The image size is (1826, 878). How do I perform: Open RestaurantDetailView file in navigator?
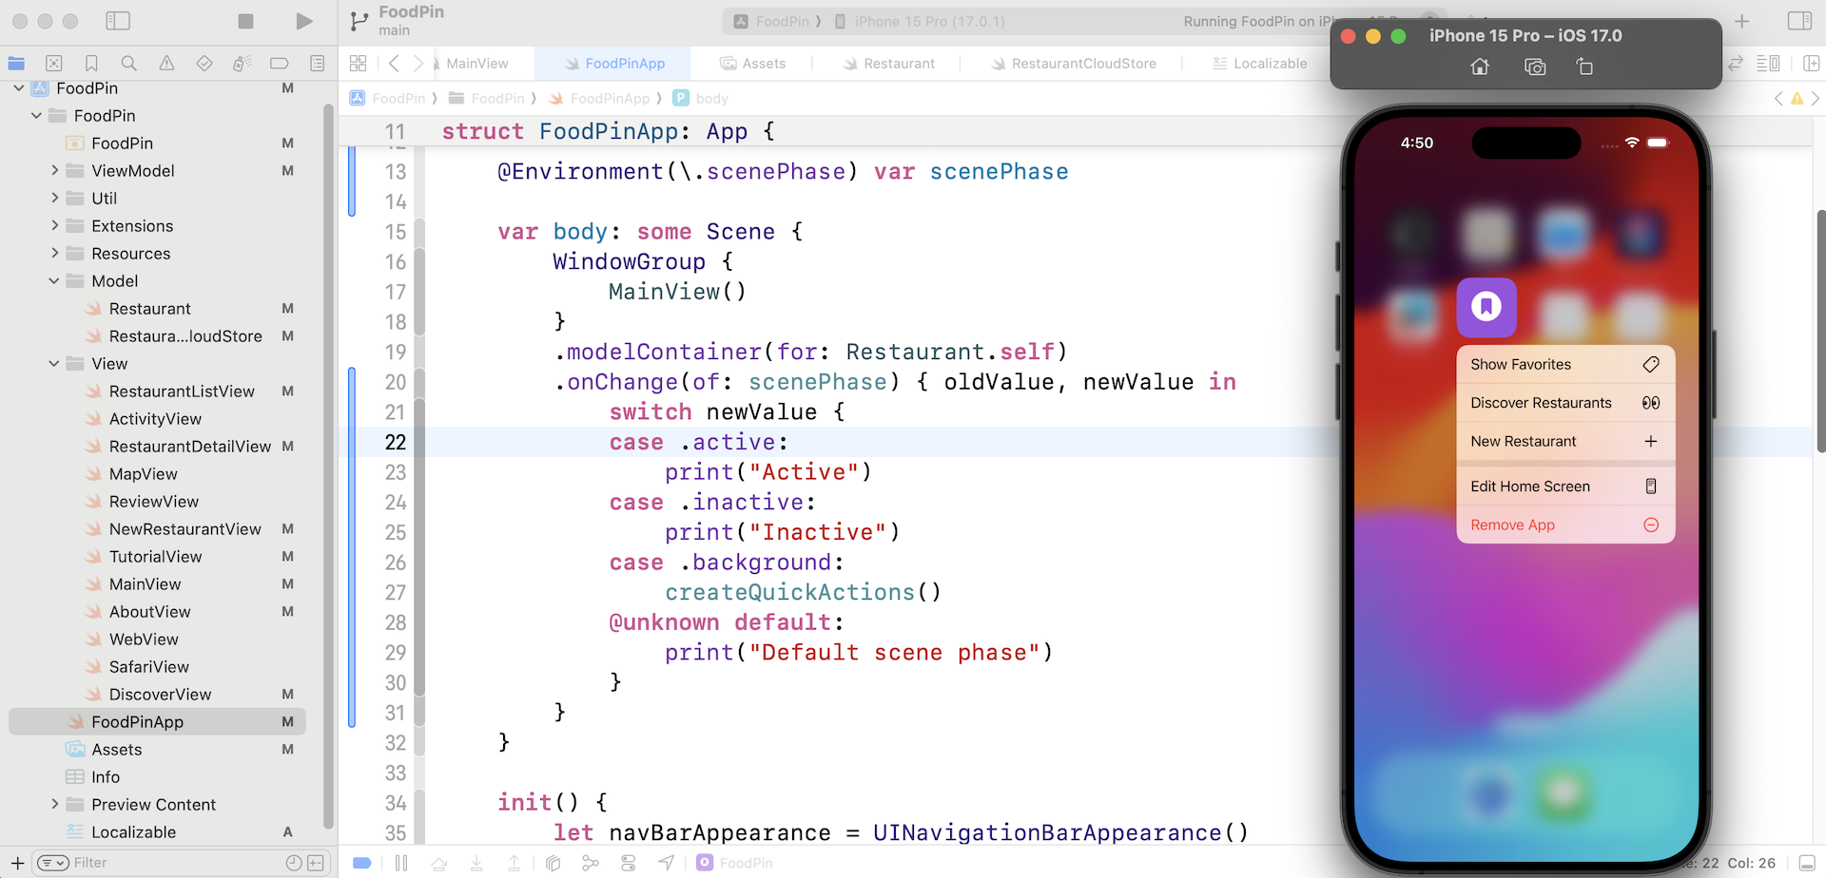coord(189,447)
